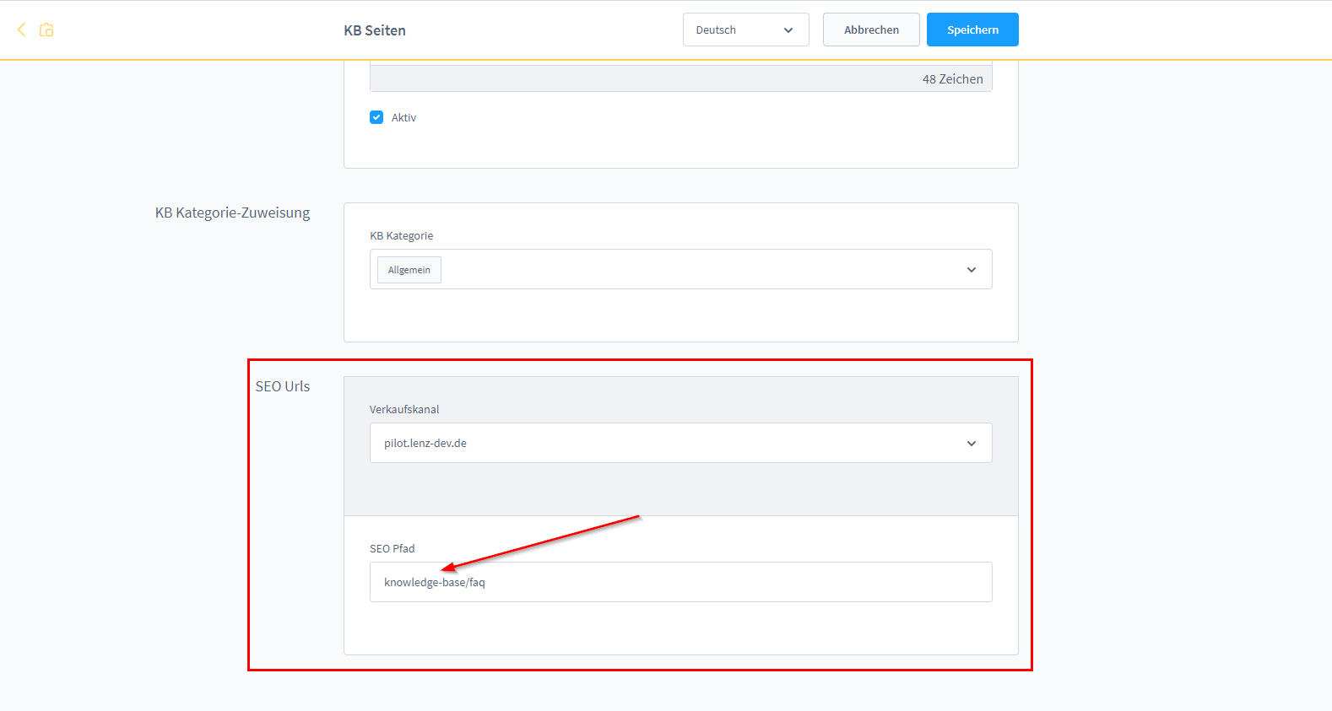Image resolution: width=1332 pixels, height=711 pixels.
Task: Click the yellow duplicate icon beside back arrow
Action: pyautogui.click(x=46, y=30)
